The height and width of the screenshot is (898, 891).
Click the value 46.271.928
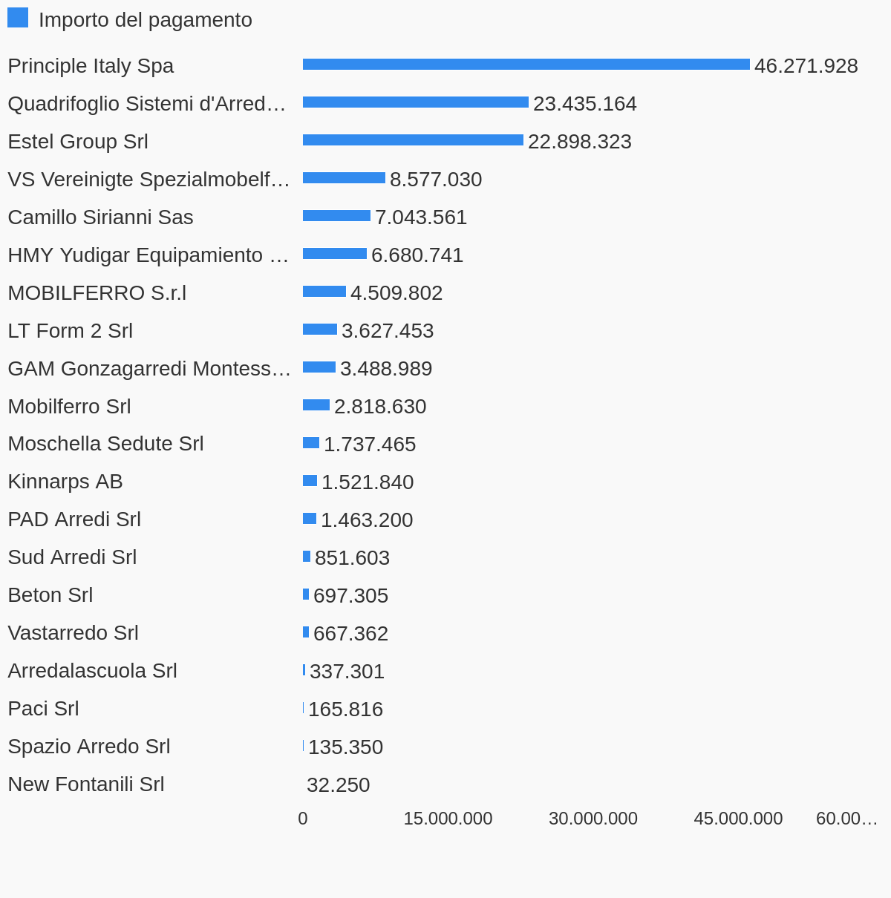click(x=806, y=66)
